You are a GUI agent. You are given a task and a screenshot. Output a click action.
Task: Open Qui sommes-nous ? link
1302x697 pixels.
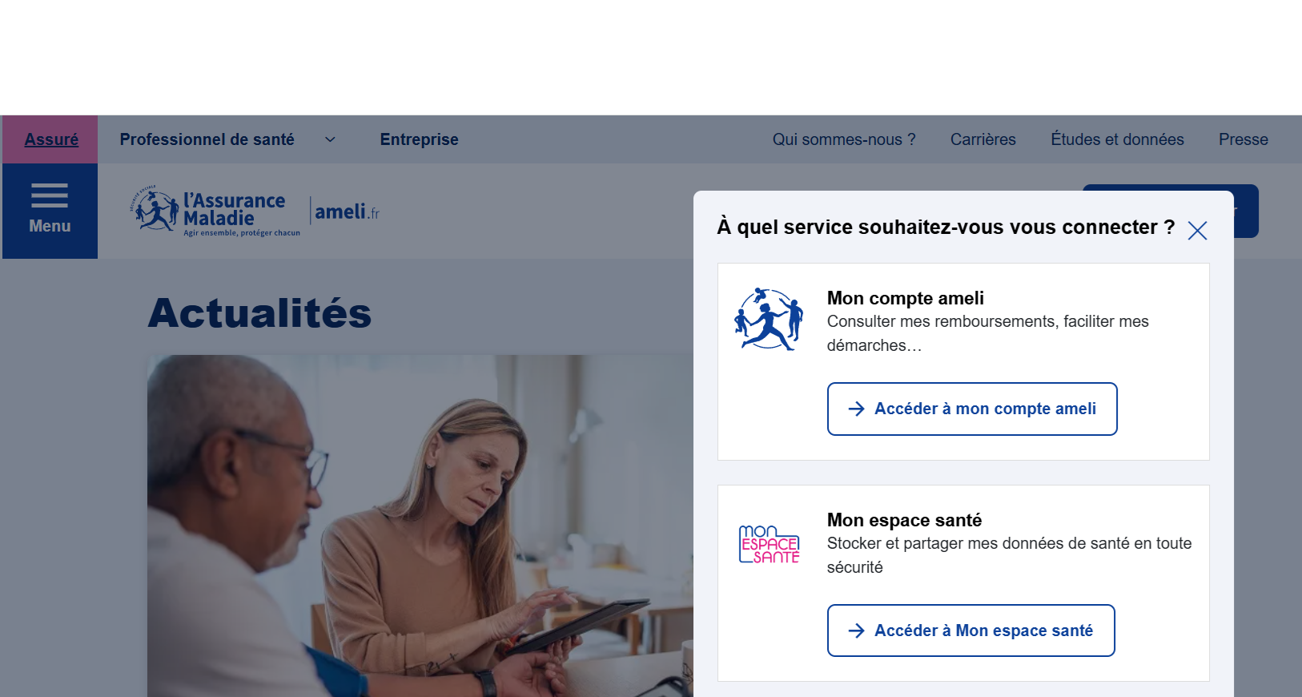click(844, 139)
